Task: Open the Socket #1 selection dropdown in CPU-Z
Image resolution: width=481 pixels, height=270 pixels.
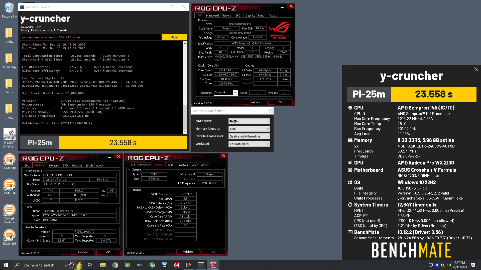Action: pyautogui.click(x=225, y=92)
